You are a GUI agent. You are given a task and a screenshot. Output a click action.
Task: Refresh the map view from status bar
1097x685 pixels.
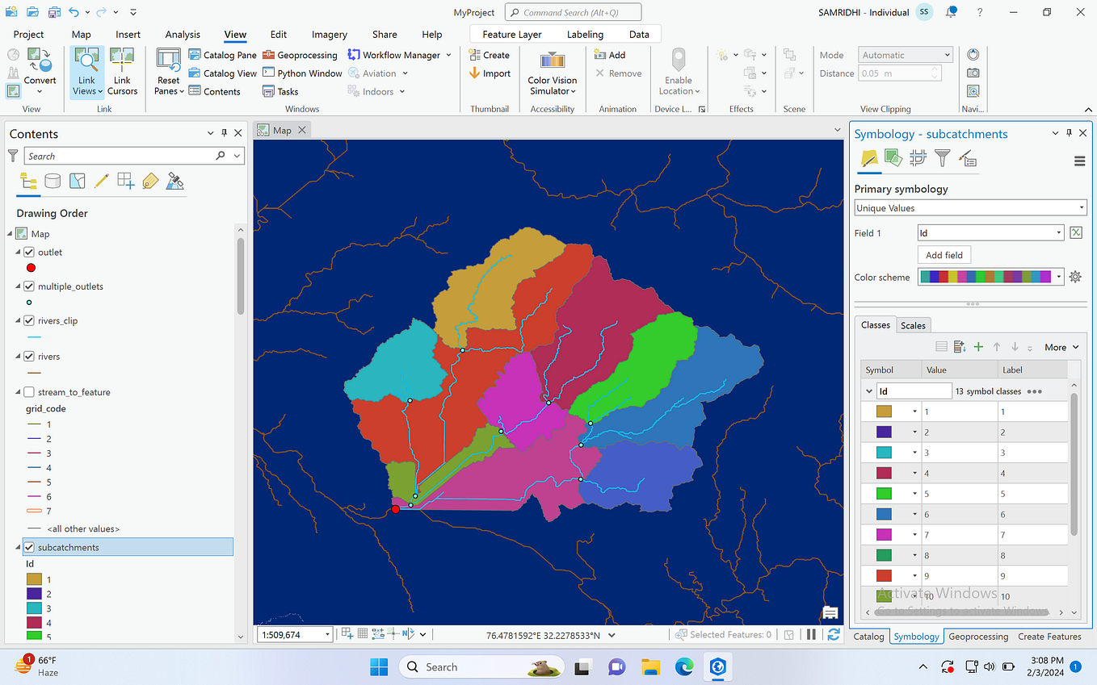(833, 633)
